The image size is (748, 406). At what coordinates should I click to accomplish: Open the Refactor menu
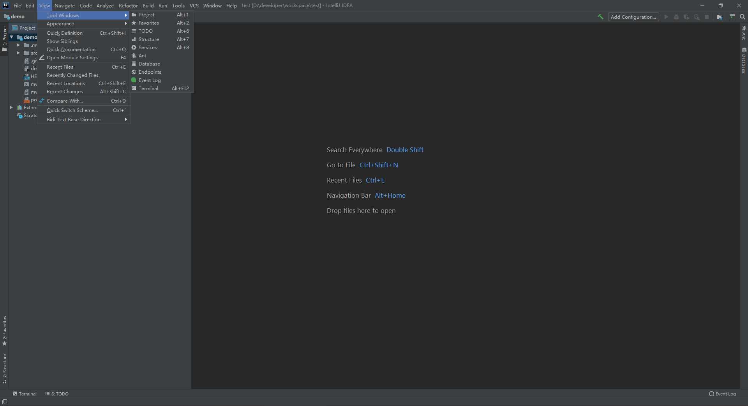128,5
